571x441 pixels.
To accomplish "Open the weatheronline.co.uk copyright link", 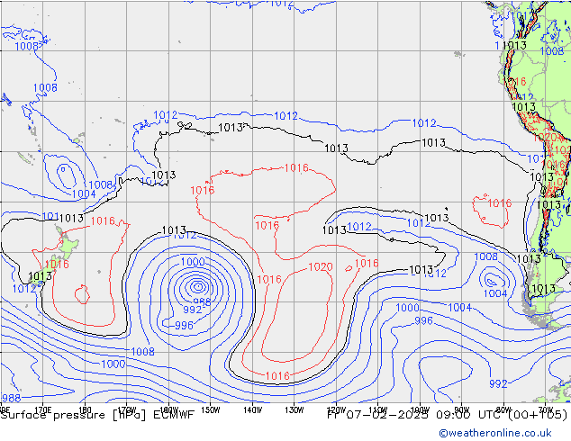I will 495,433.
